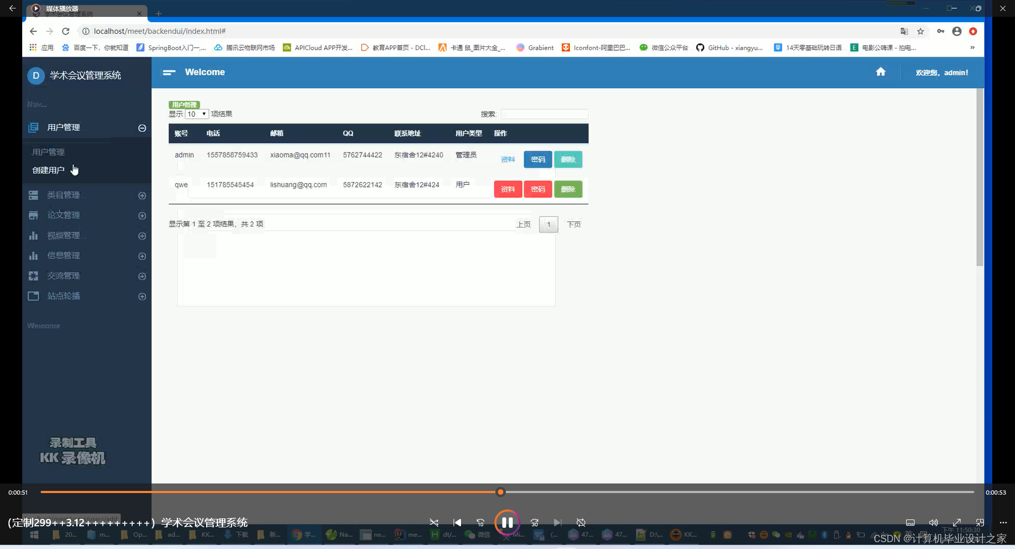Open more options in the media player
The image size is (1015, 549).
coord(1003,523)
